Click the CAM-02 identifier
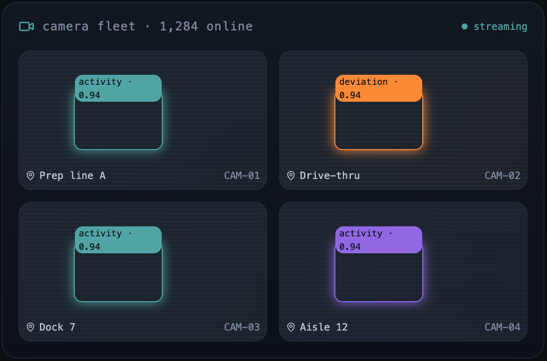The height and width of the screenshot is (361, 547). click(503, 176)
